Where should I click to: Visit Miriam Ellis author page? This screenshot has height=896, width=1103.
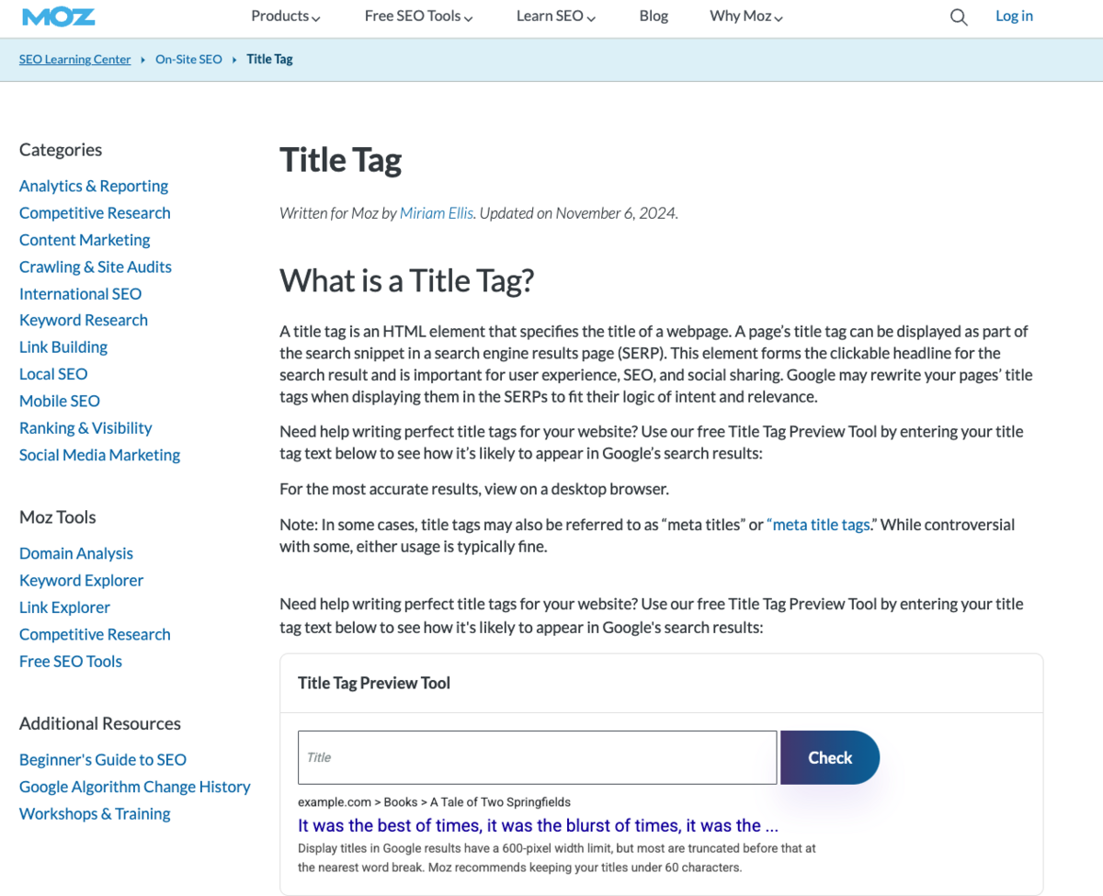coord(436,212)
